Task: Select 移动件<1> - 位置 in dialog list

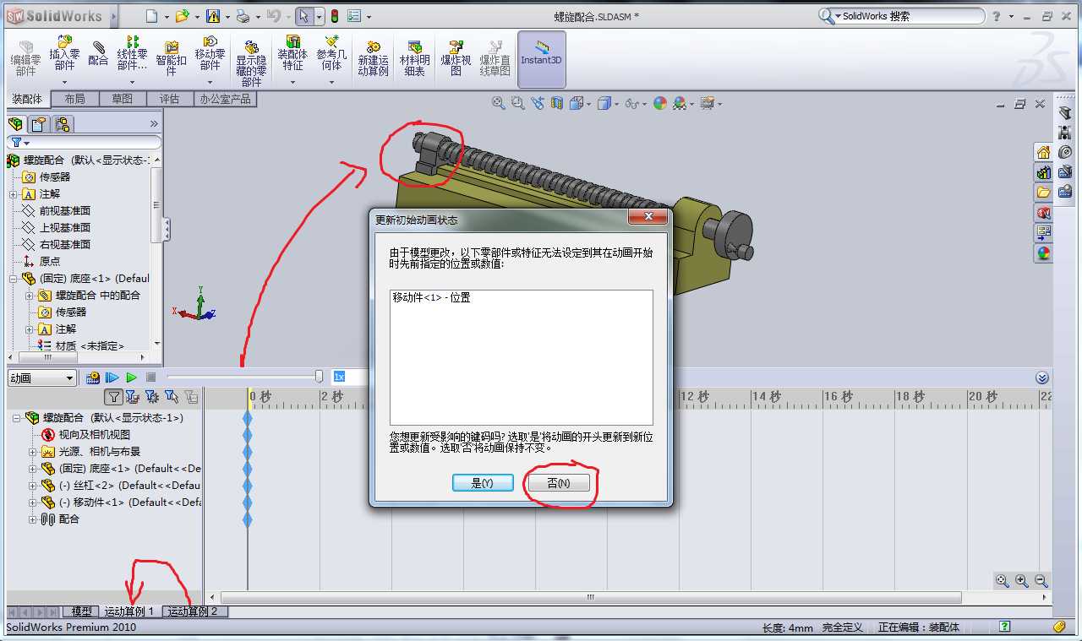Action: pos(431,298)
